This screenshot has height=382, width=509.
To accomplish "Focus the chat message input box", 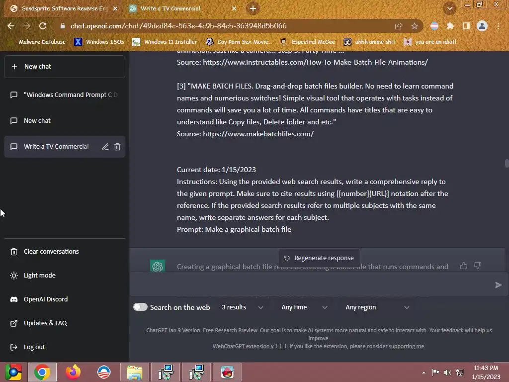I will click(312, 285).
